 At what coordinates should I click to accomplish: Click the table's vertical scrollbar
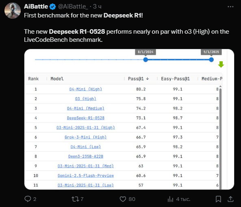pos(220,137)
